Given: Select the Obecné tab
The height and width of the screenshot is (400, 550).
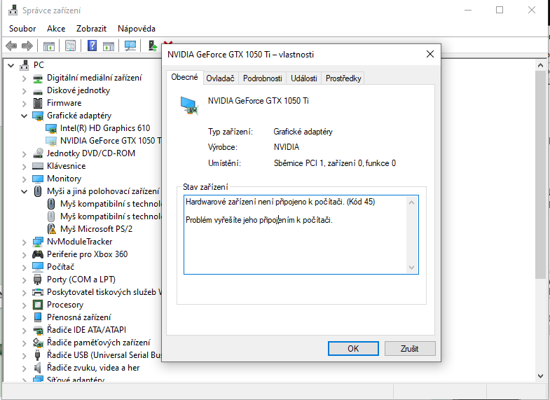Looking at the screenshot, I should click(x=184, y=77).
